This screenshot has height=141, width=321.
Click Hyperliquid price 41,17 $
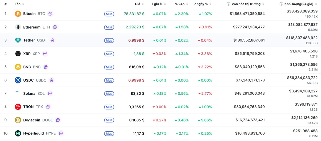pos(138,133)
